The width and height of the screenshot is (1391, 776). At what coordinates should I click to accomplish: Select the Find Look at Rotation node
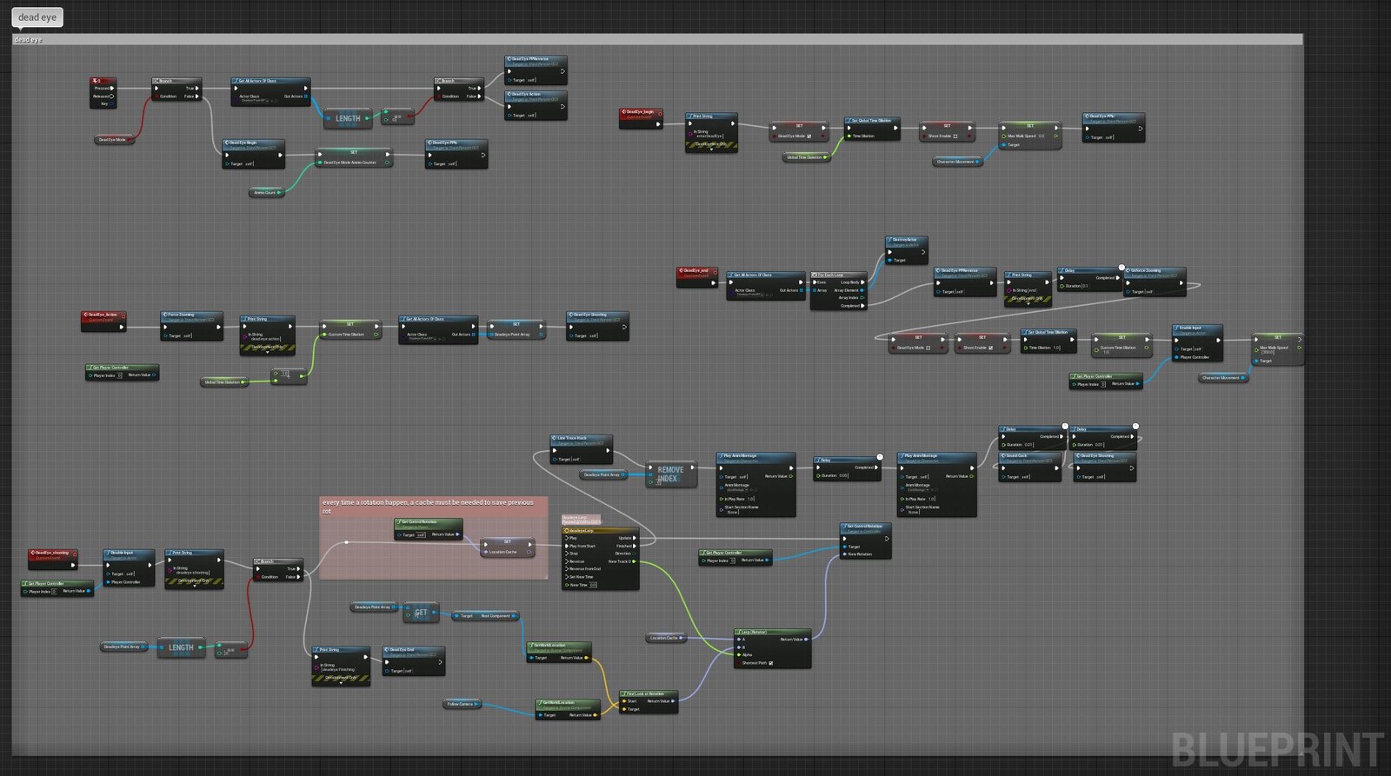[648, 701]
